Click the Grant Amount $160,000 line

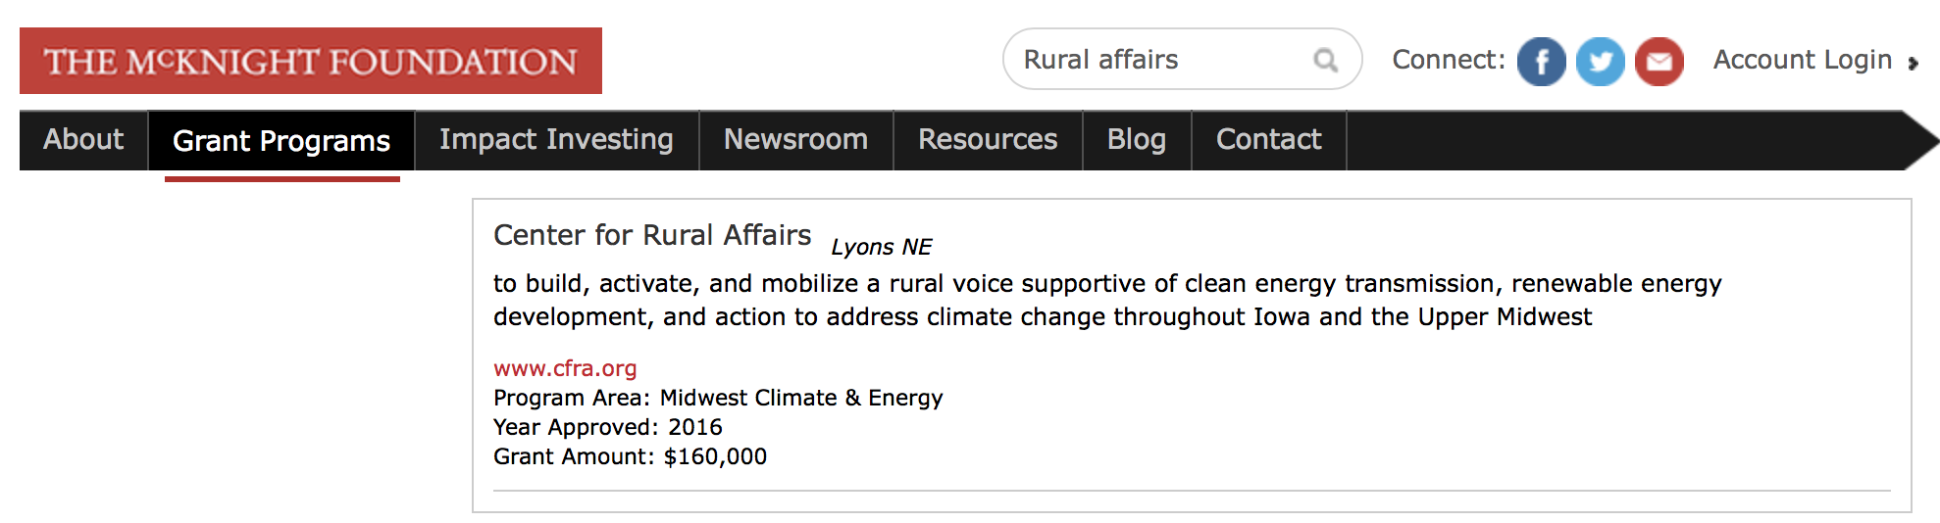(x=630, y=456)
